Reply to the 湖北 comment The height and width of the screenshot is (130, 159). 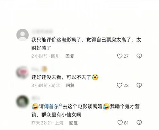click(70, 86)
